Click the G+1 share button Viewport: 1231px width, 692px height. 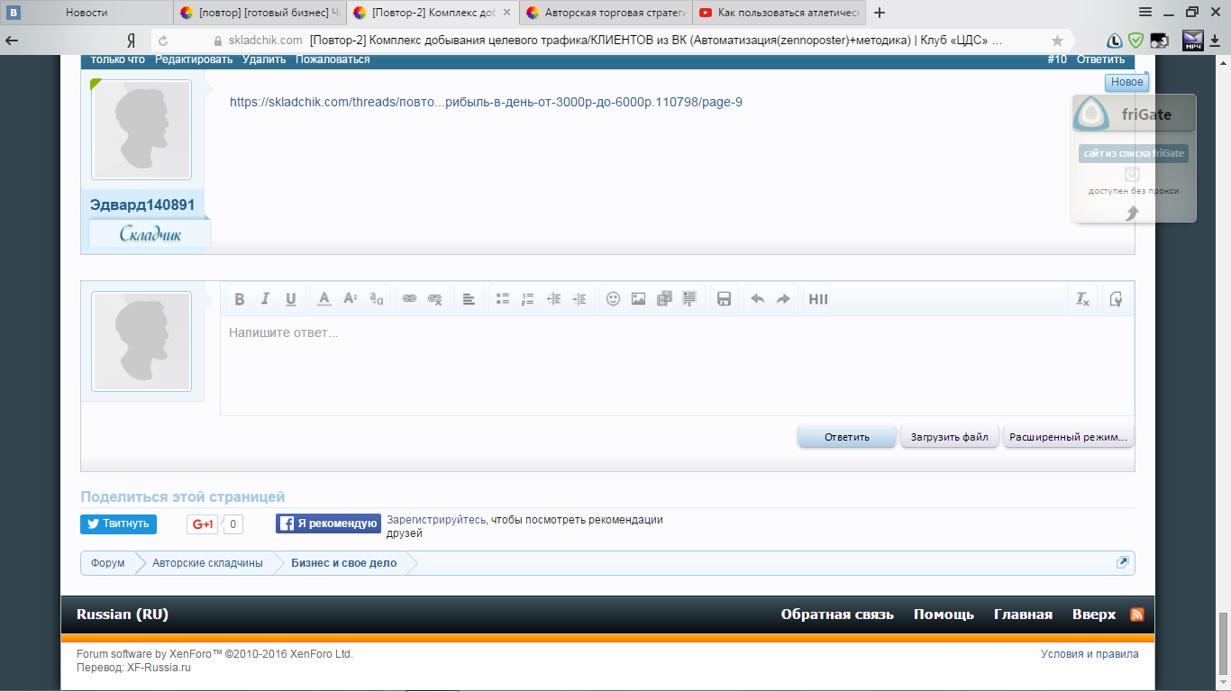(203, 524)
